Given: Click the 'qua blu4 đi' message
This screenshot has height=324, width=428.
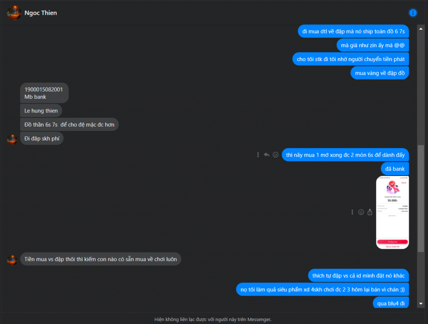Looking at the screenshot, I should (391, 303).
